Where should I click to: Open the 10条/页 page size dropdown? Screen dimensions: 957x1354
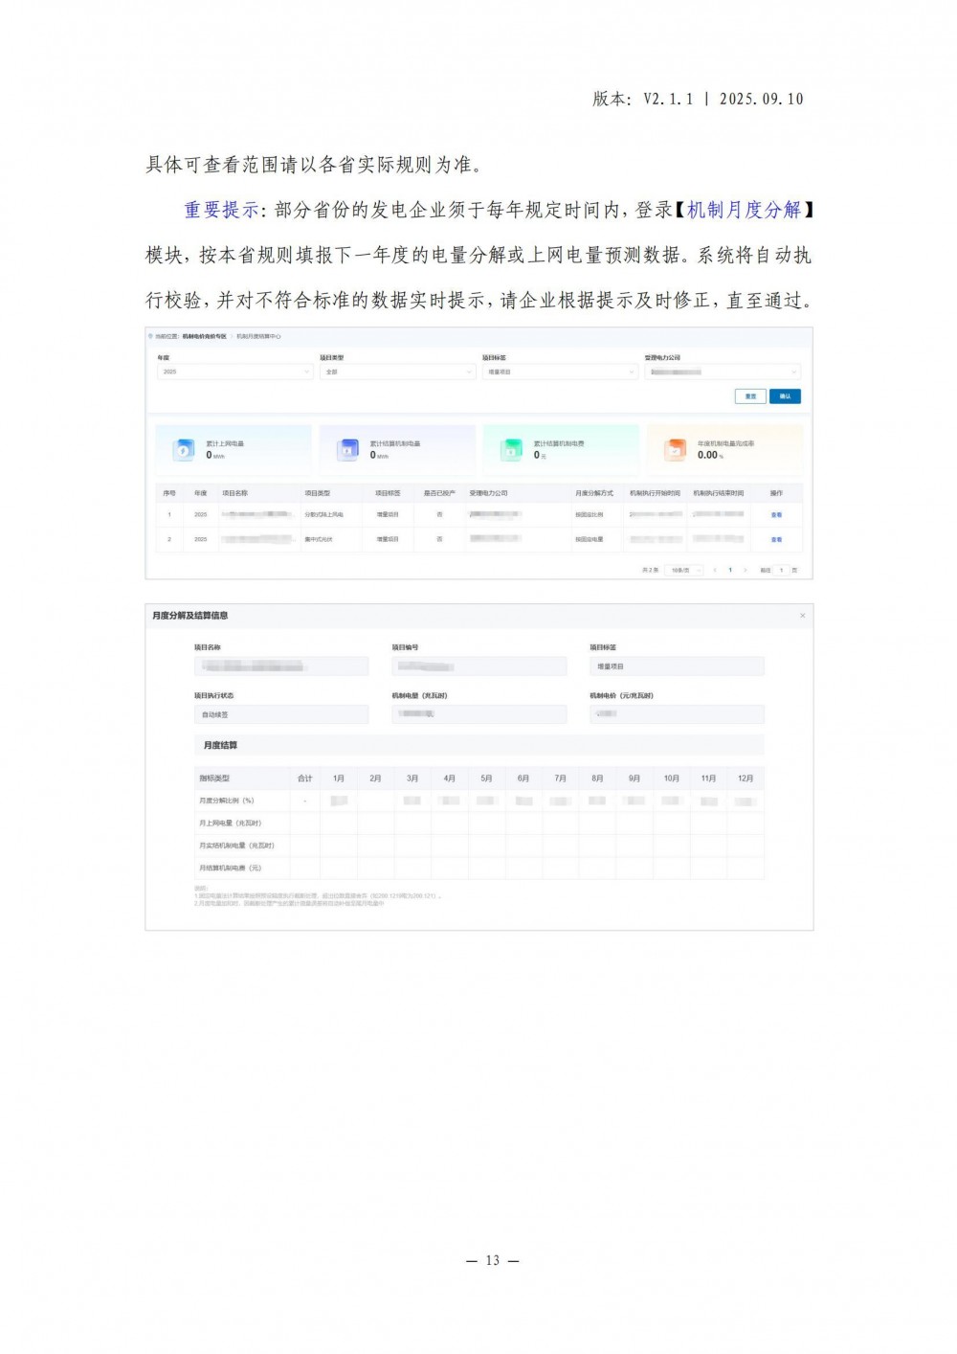point(684,570)
